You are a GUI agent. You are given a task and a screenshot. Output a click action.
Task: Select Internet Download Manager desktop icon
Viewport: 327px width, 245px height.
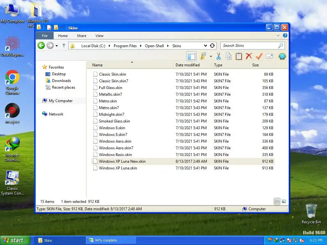[12, 149]
